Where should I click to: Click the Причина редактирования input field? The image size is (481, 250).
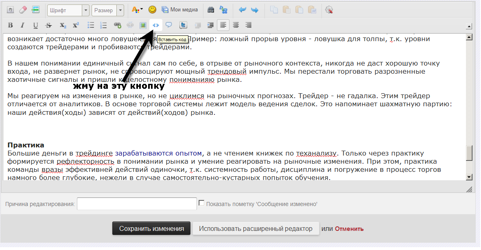137,204
